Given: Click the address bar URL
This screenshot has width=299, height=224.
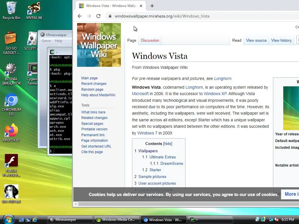Looking at the screenshot, I should click(x=162, y=16).
